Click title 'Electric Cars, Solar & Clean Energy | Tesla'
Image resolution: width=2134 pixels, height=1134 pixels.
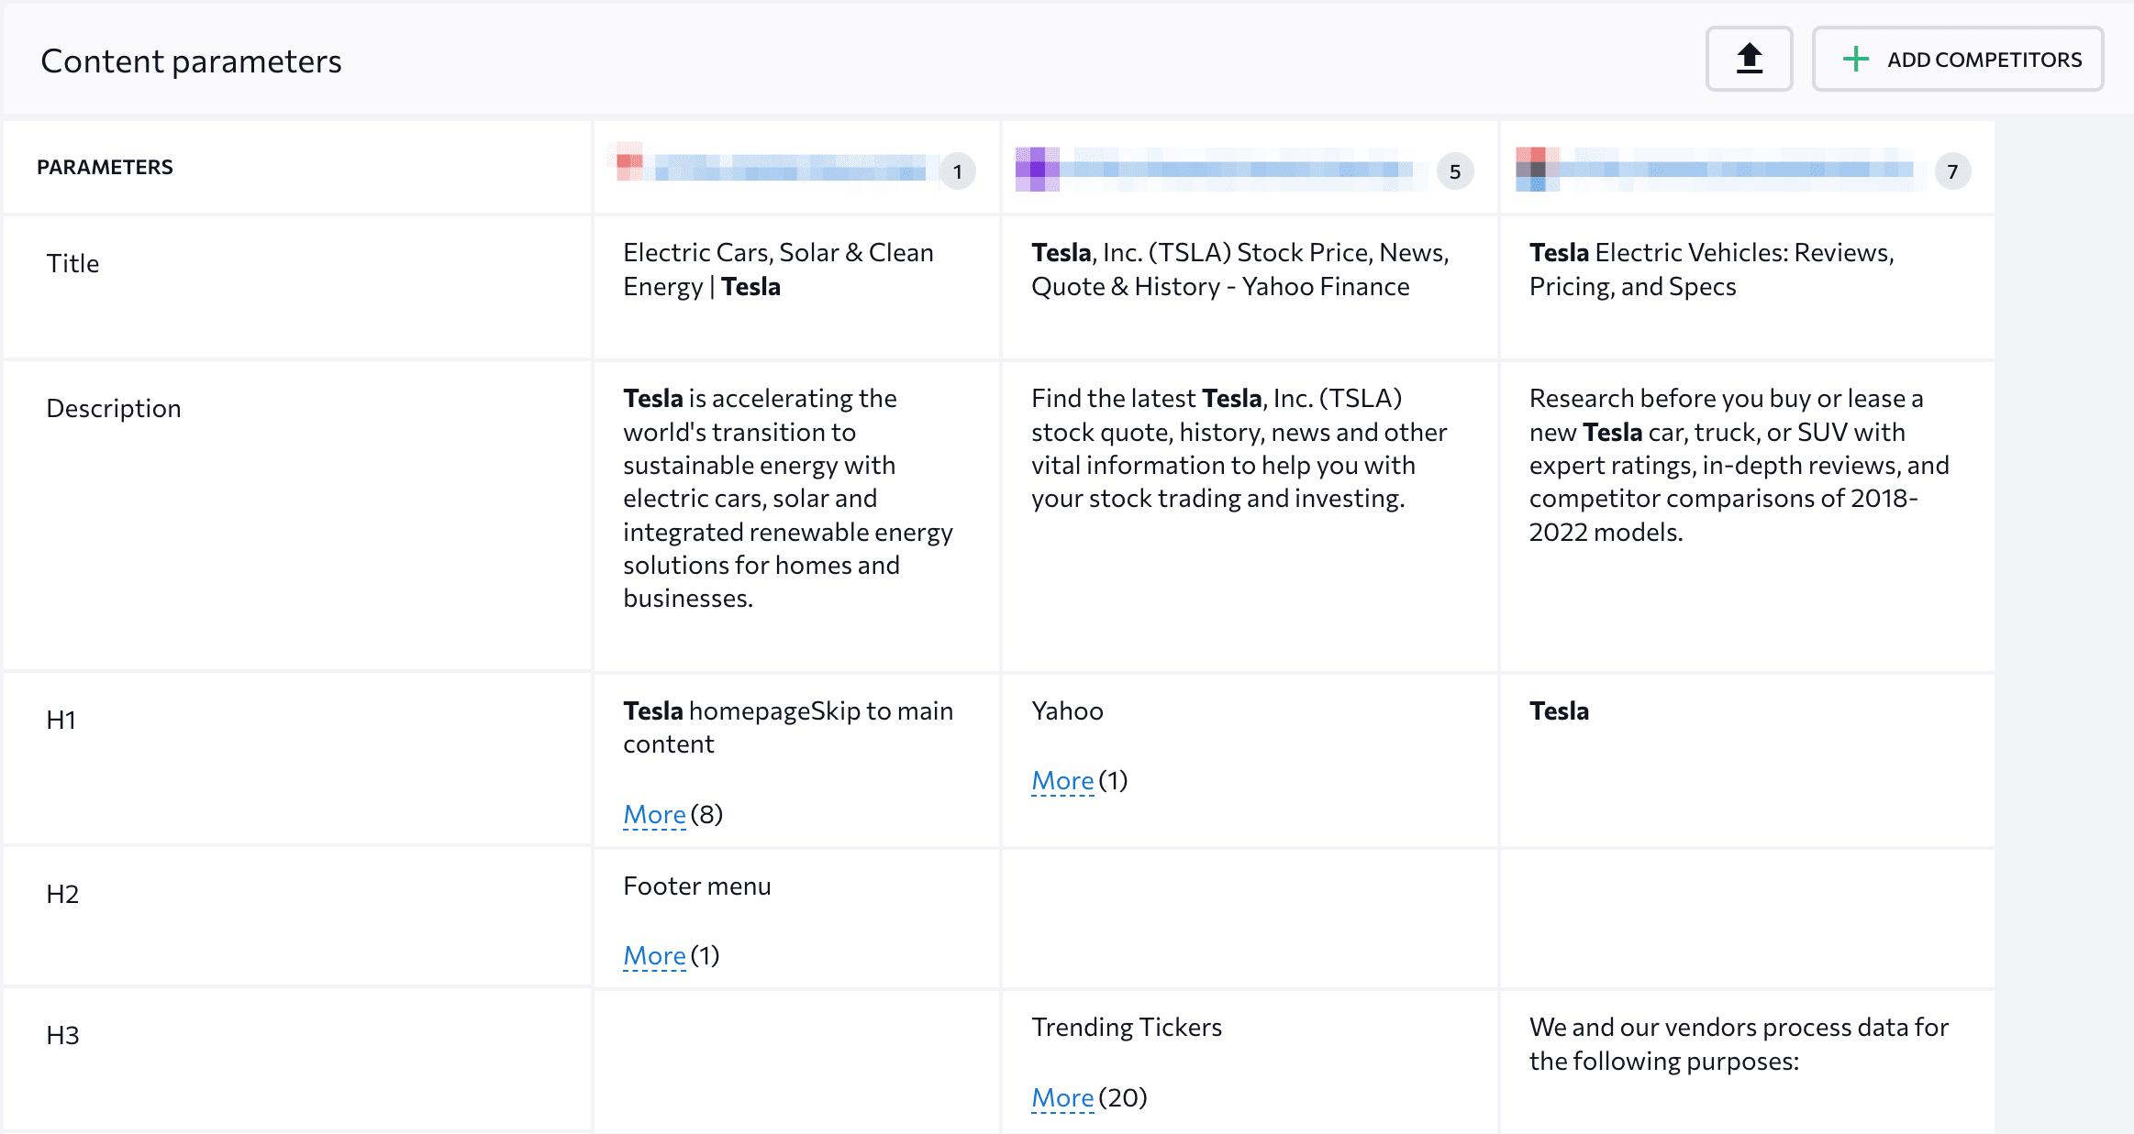tap(778, 270)
